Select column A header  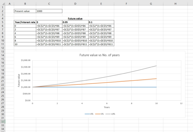10,4
